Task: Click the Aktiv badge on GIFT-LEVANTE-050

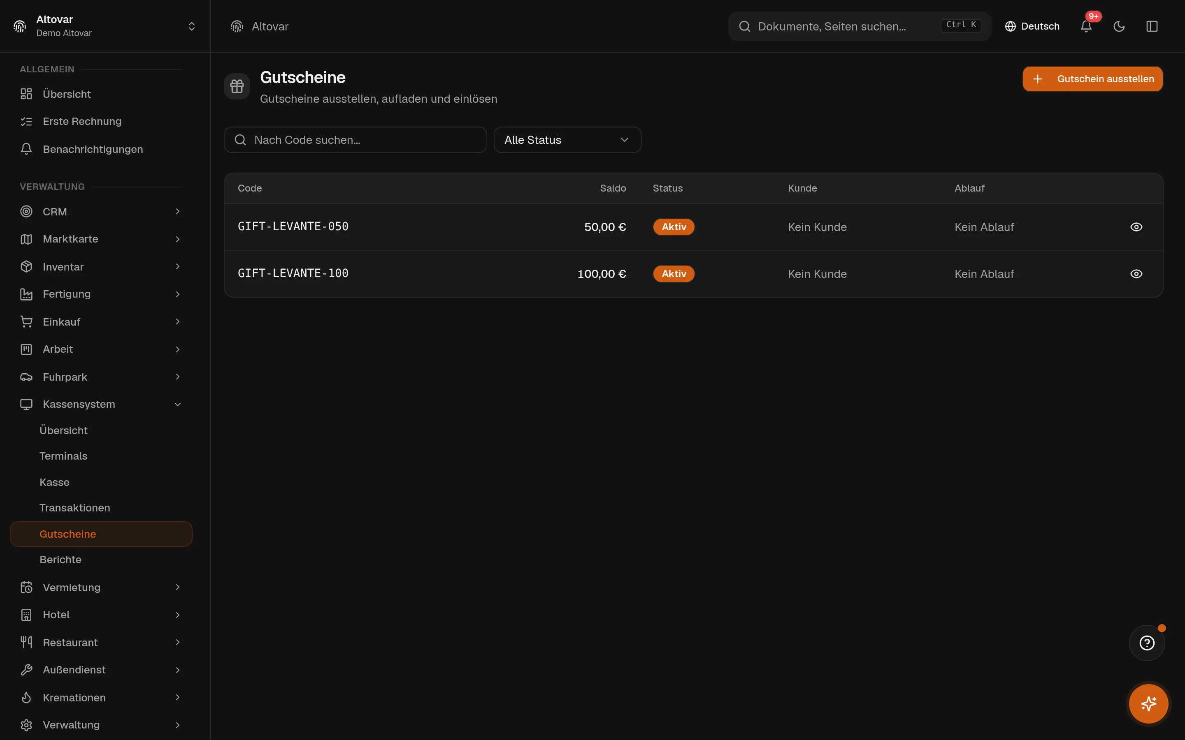Action: point(674,227)
